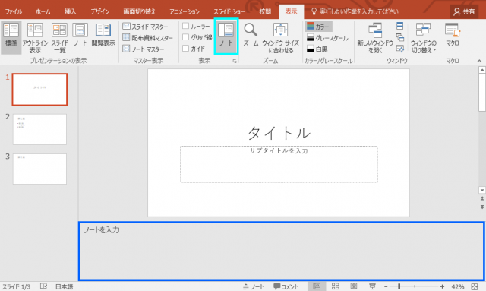The height and width of the screenshot is (291, 486).
Task: Collapse the ribbon with the arrow
Action: [479, 61]
